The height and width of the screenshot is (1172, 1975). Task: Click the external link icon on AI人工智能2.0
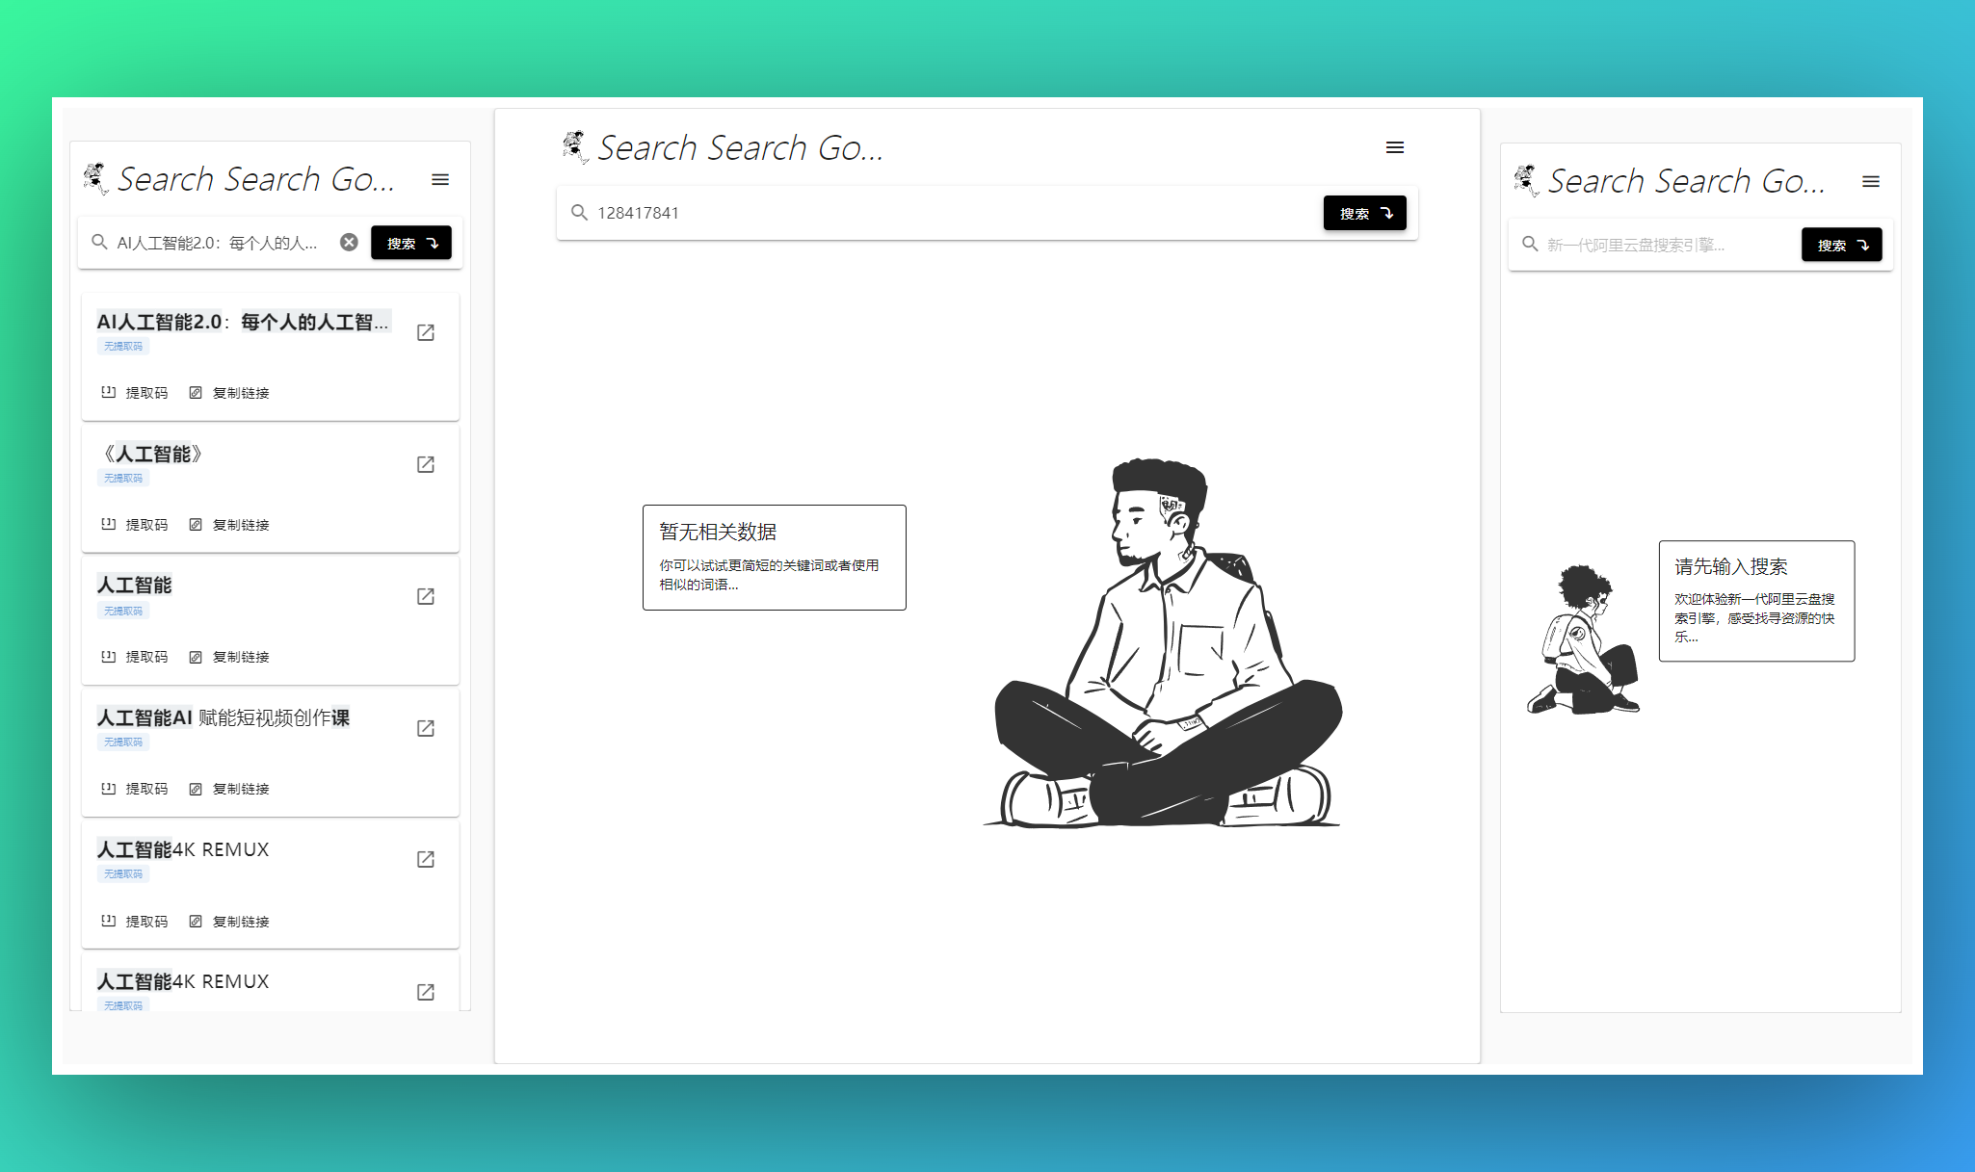click(426, 333)
